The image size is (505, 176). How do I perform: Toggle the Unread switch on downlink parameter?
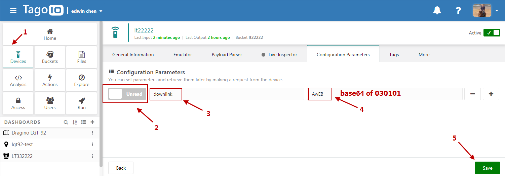[127, 94]
